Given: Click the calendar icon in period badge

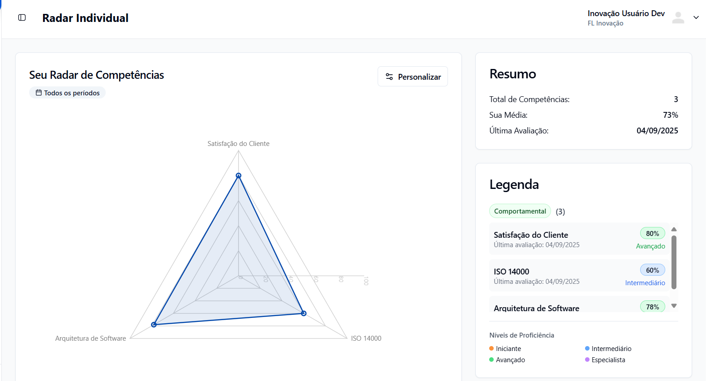Looking at the screenshot, I should coord(39,93).
